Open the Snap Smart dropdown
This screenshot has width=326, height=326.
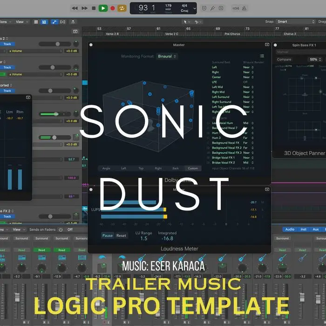coord(296,21)
